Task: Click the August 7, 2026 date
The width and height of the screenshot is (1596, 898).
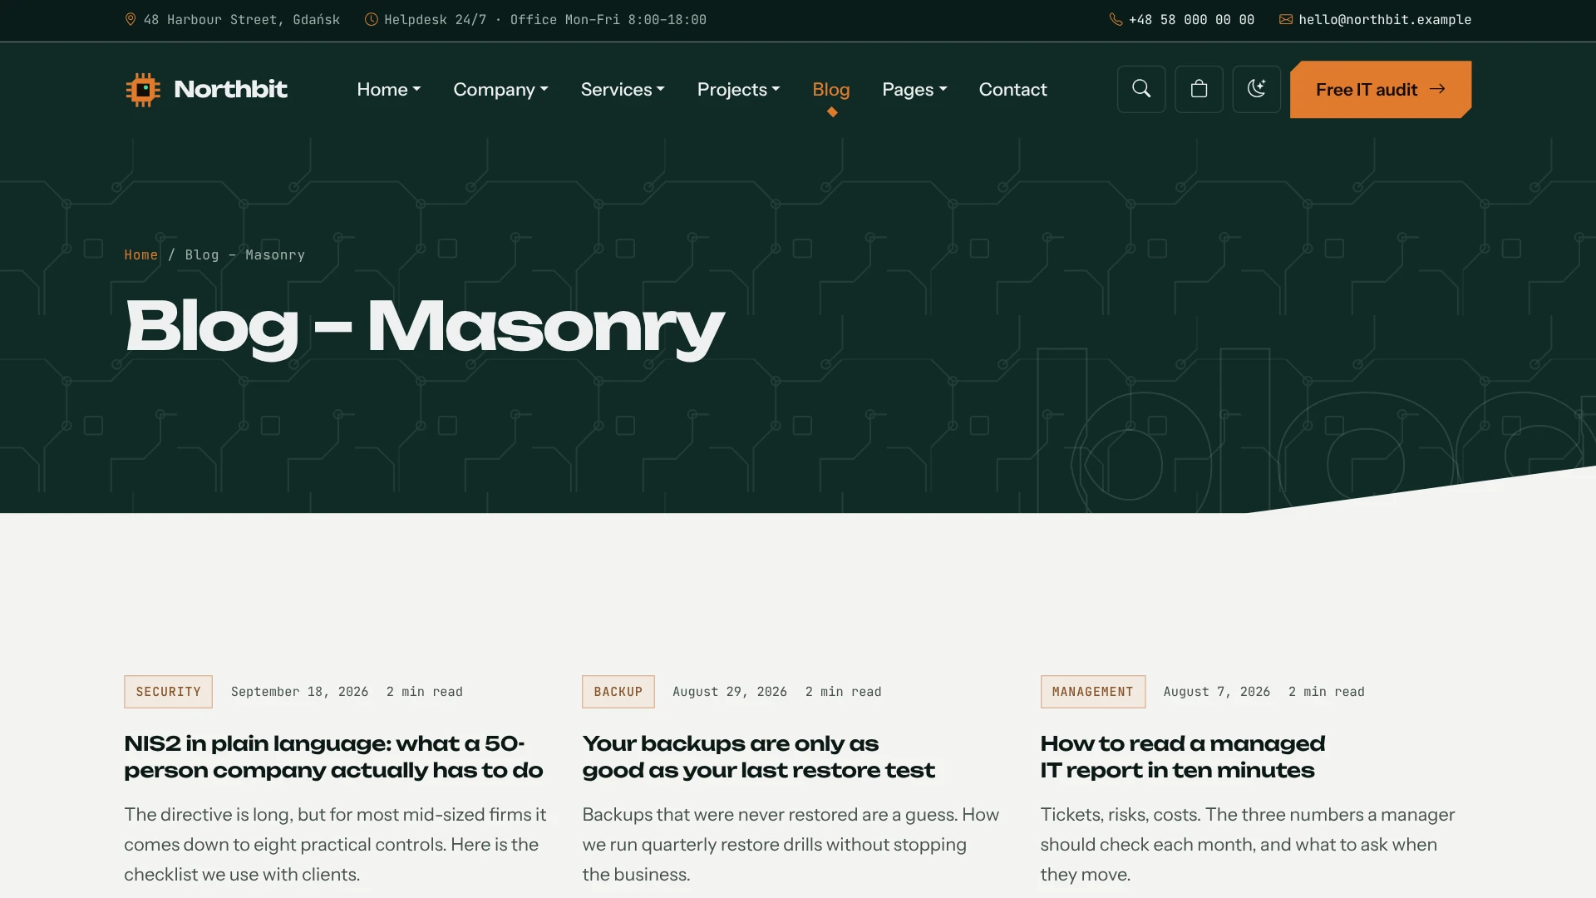Action: (x=1216, y=692)
